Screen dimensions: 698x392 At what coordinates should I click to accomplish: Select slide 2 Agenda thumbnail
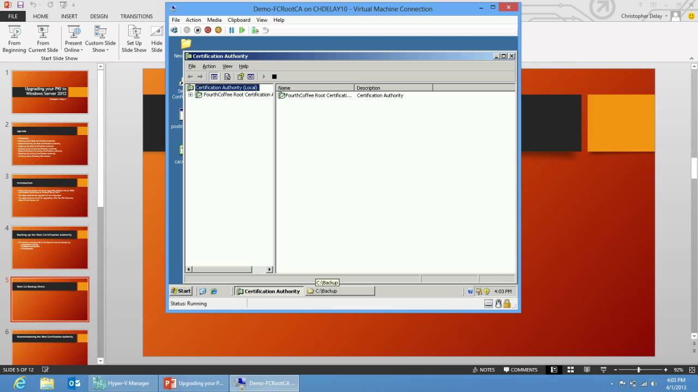50,144
